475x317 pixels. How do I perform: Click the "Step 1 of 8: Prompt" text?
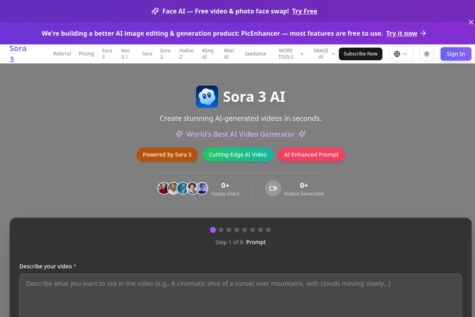pyautogui.click(x=240, y=242)
